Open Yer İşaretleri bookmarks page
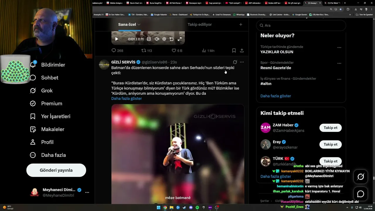Screen dimensions: 375x211 pyautogui.click(x=50, y=116)
